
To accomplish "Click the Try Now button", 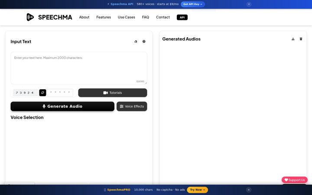I will pos(198,190).
